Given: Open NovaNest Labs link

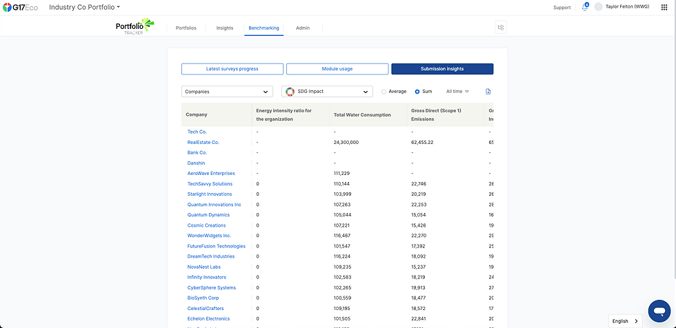Looking at the screenshot, I should click(x=204, y=267).
